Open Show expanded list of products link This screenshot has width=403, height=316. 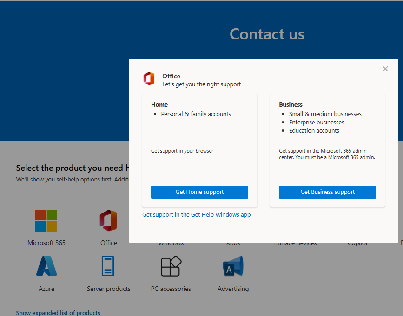pyautogui.click(x=58, y=313)
